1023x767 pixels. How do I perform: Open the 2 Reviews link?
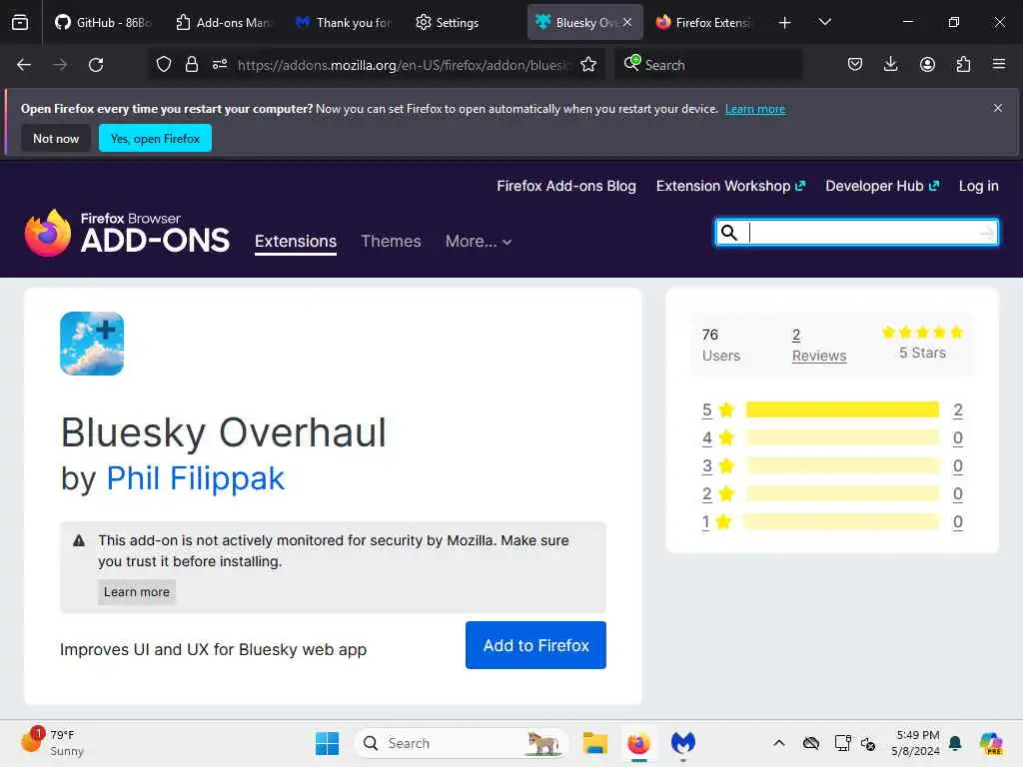pyautogui.click(x=819, y=346)
